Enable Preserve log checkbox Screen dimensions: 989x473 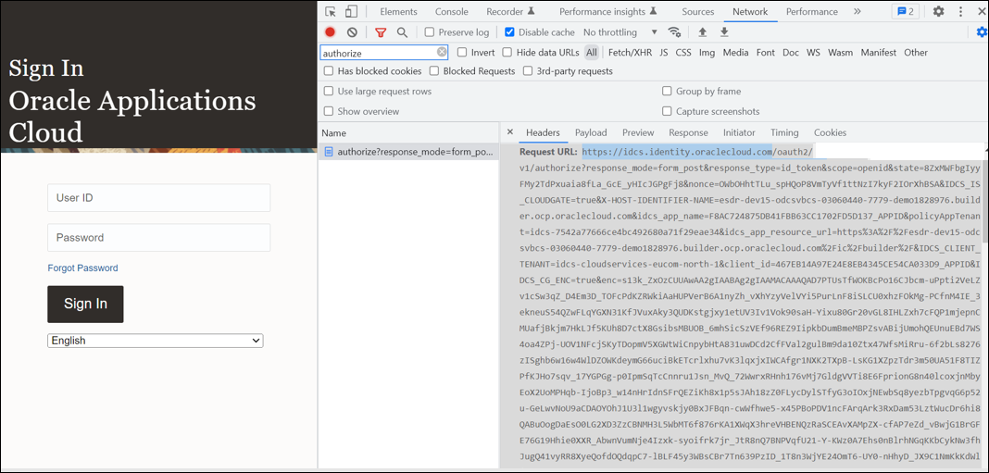click(x=430, y=32)
